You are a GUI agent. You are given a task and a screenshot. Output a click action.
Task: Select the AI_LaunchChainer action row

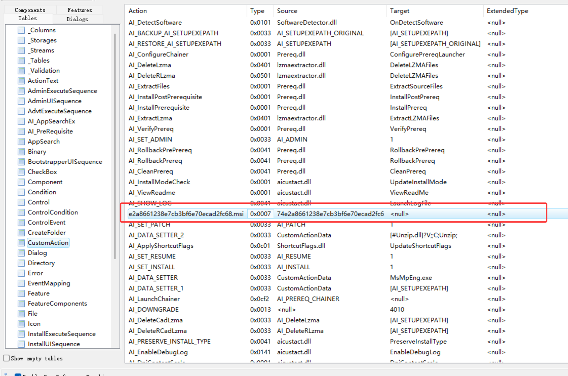point(154,299)
